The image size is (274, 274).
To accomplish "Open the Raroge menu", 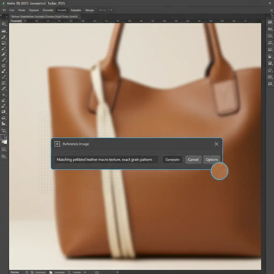I will (89, 10).
